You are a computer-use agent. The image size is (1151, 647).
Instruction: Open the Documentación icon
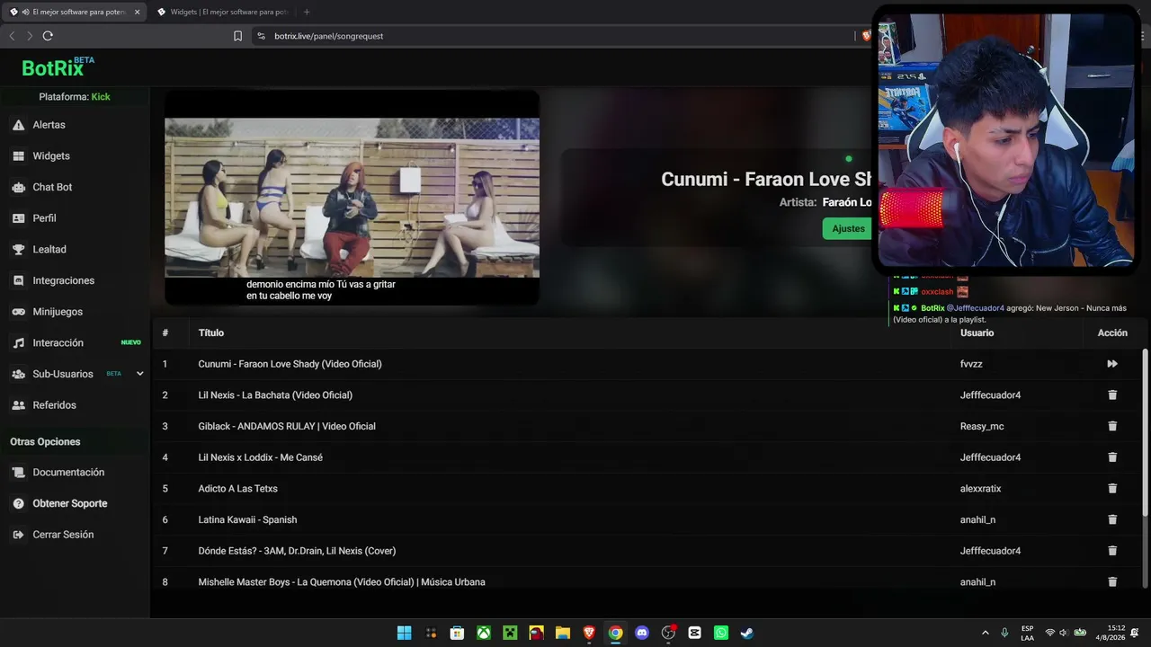click(18, 473)
